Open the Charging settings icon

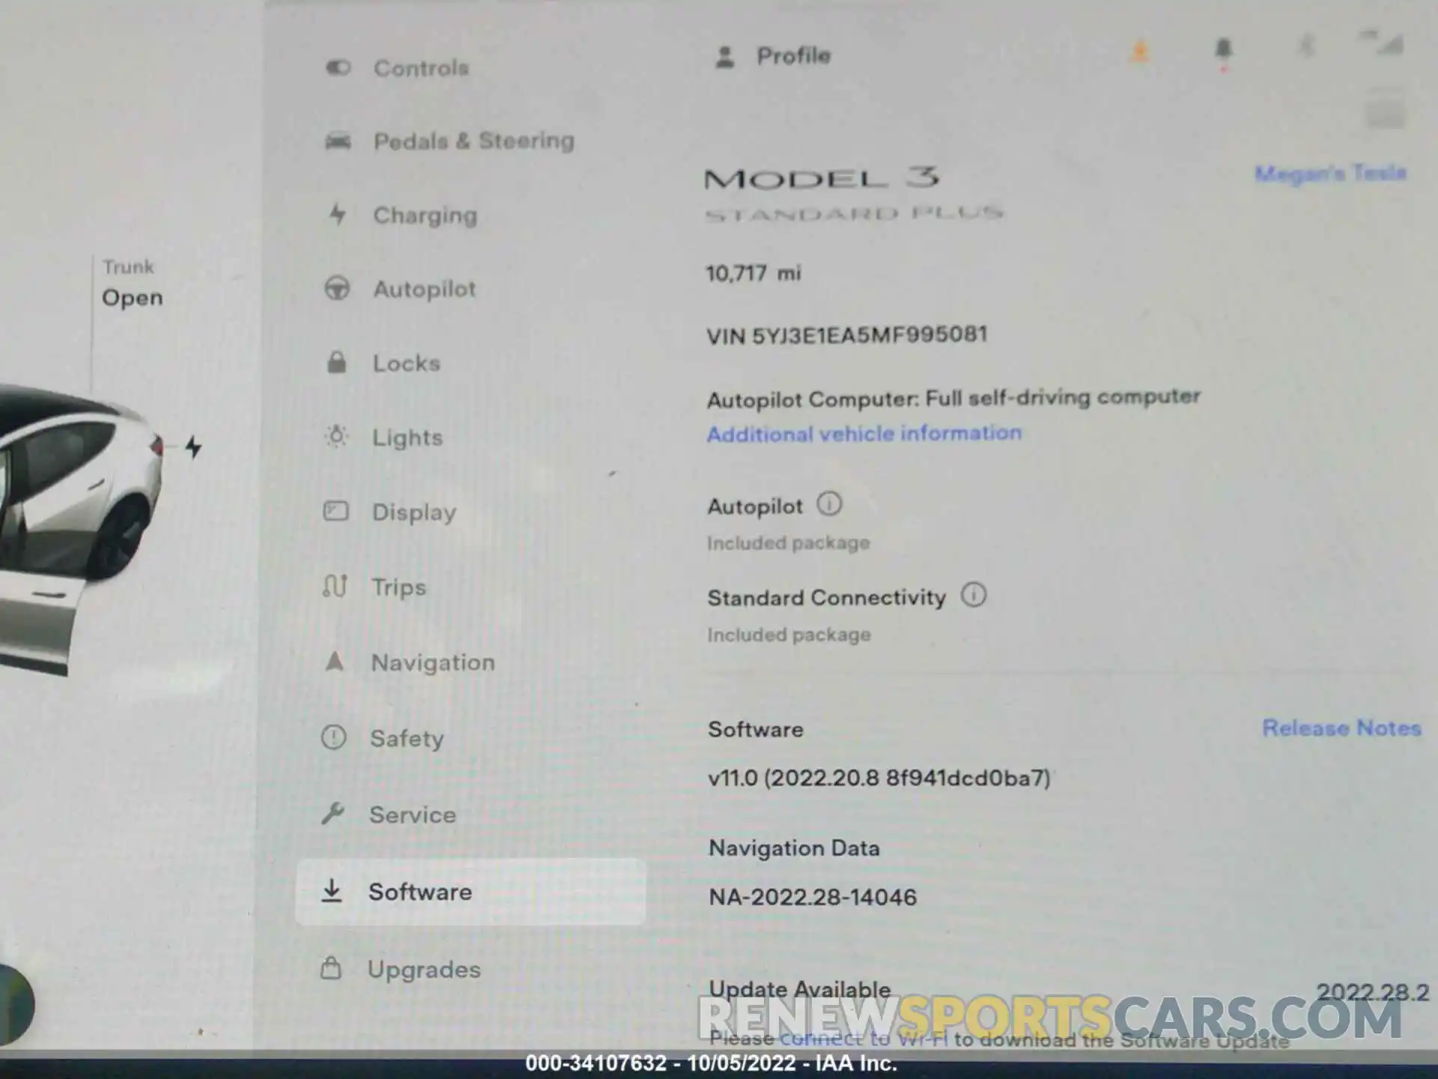click(x=335, y=214)
